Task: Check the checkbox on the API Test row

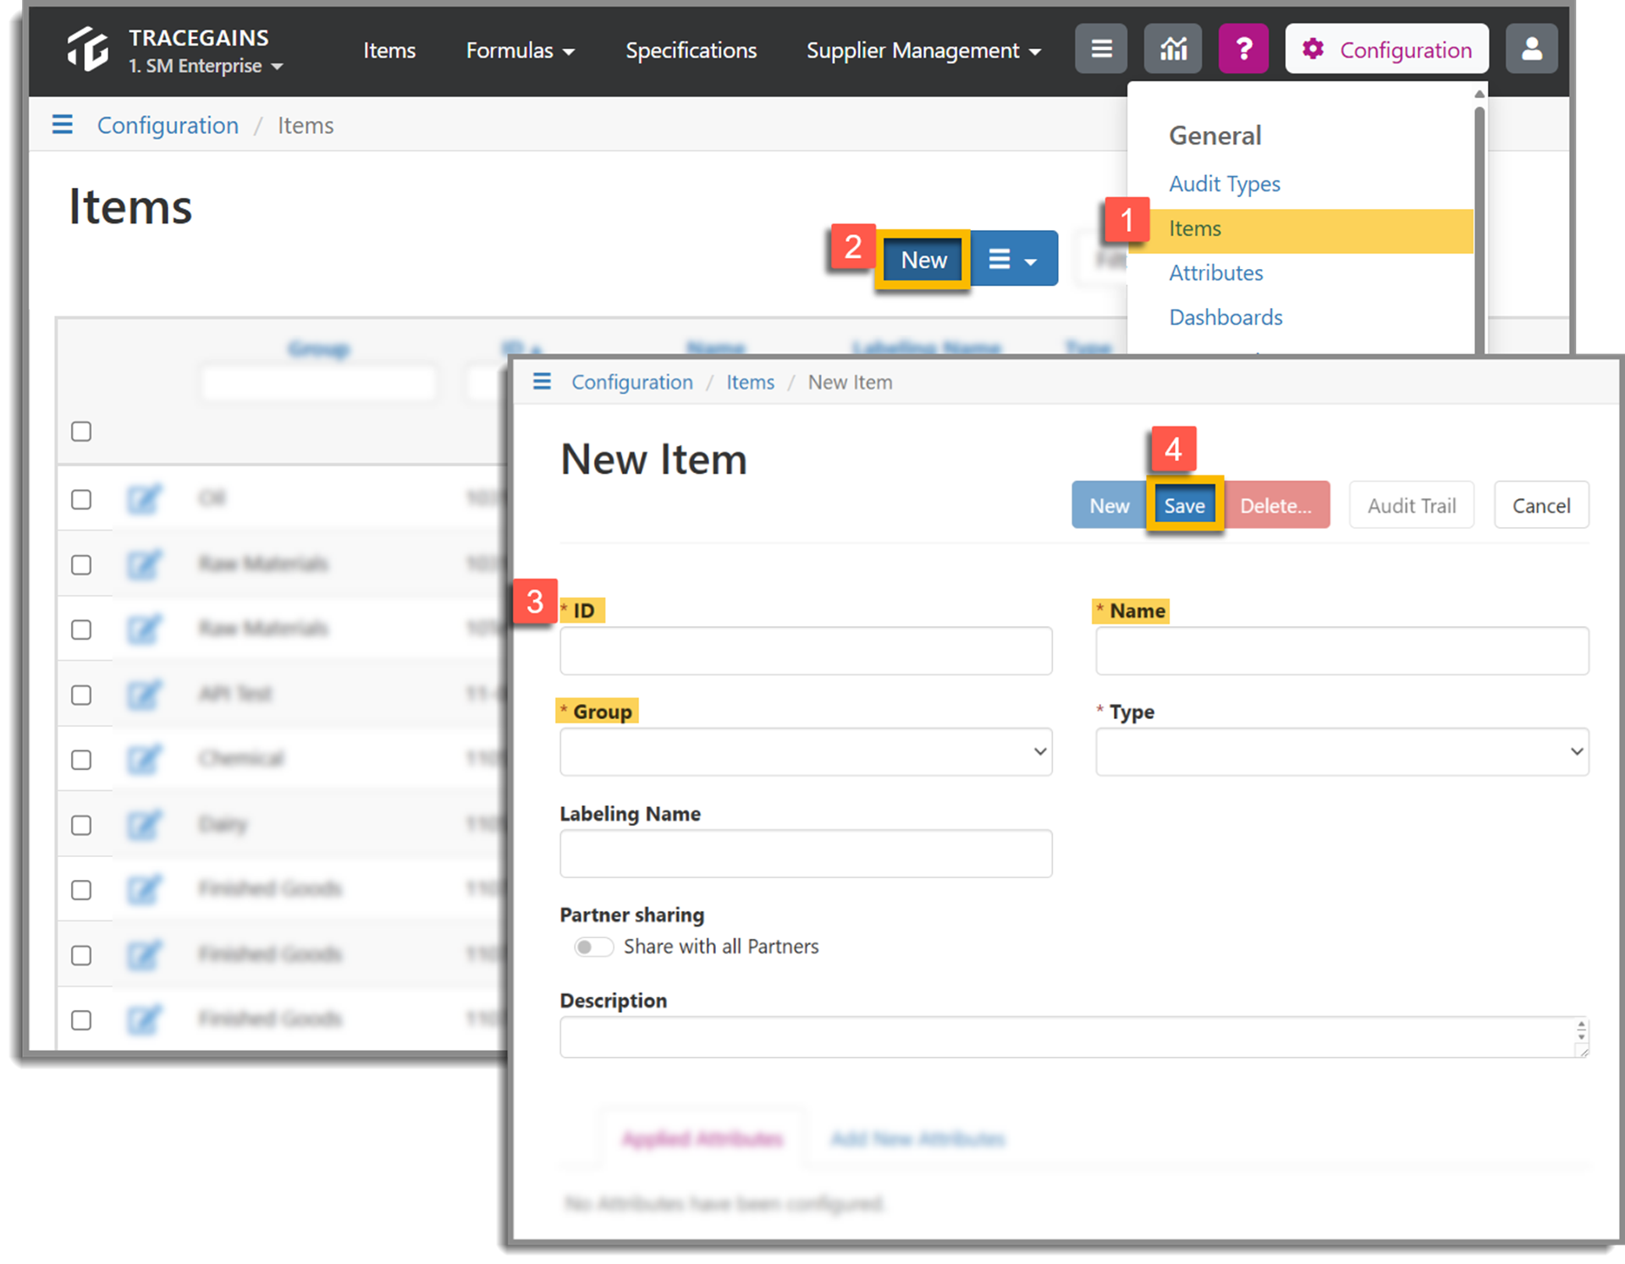Action: click(81, 694)
